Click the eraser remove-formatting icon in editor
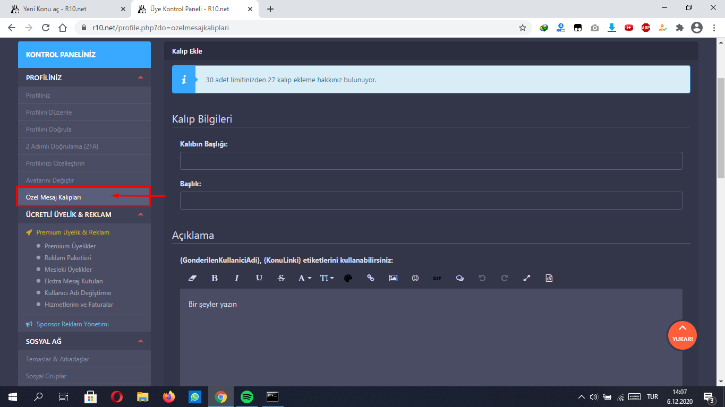Image resolution: width=725 pixels, height=407 pixels. (193, 278)
